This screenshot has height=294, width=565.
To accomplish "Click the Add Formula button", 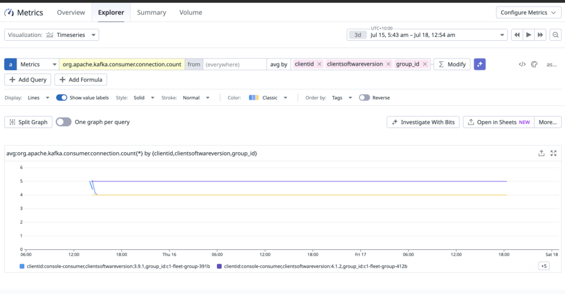I will pos(81,79).
